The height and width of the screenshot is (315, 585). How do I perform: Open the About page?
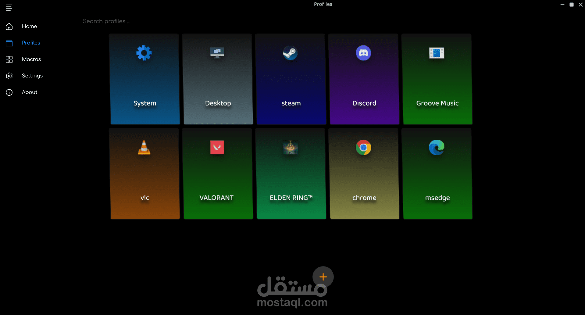[x=30, y=92]
